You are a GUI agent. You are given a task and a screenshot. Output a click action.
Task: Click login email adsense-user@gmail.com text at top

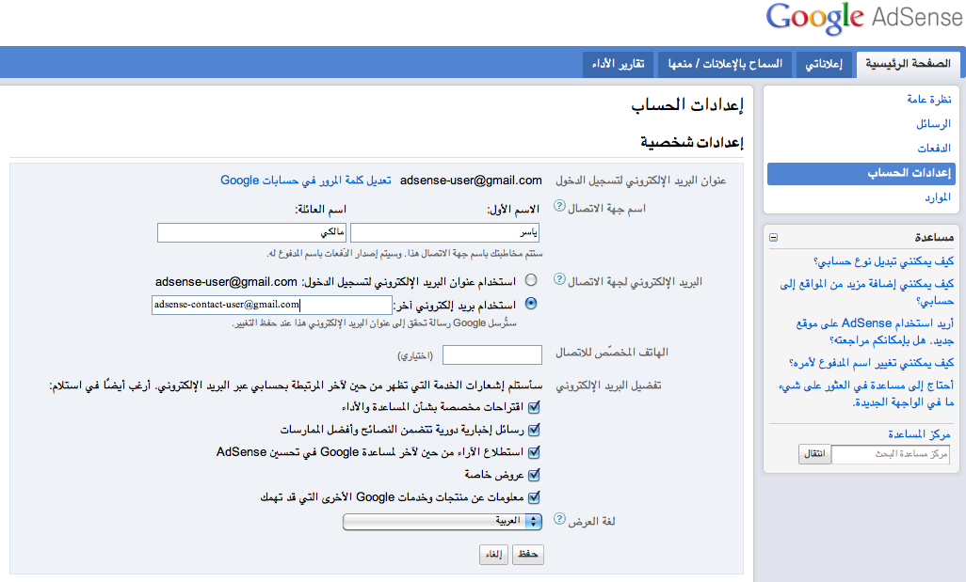tap(472, 181)
